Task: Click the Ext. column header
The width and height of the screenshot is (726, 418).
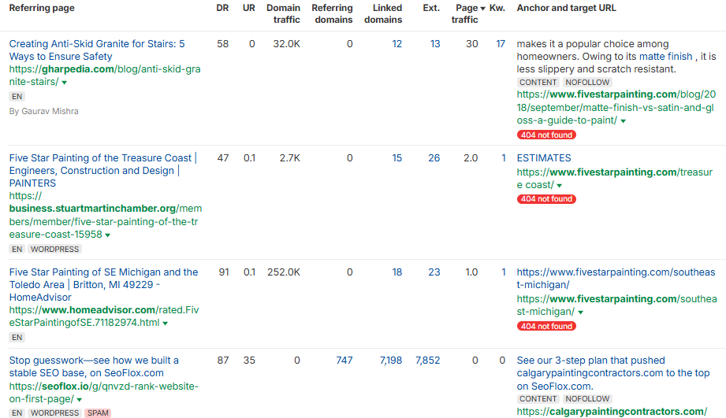Action: coord(431,8)
